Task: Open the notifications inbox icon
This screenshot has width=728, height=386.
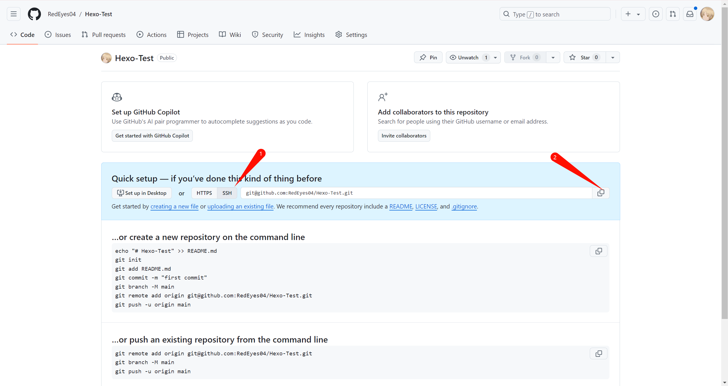Action: click(690, 14)
